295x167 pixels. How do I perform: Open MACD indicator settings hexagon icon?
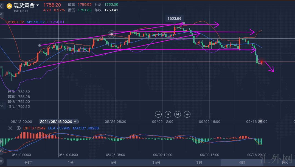pos(19,128)
